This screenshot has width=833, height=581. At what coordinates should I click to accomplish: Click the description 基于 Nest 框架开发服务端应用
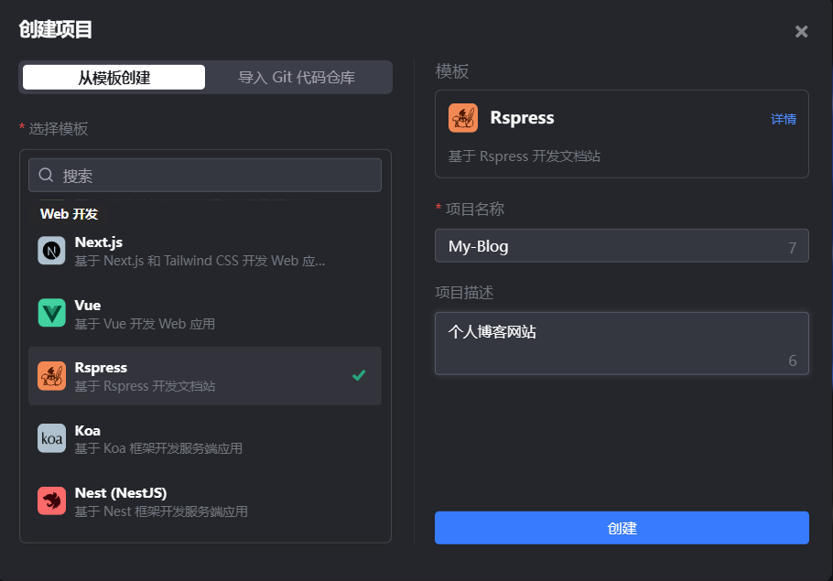pyautogui.click(x=161, y=511)
